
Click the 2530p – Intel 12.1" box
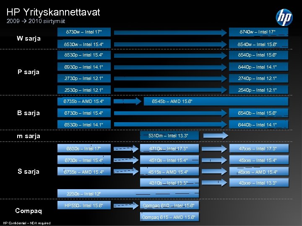click(x=84, y=90)
